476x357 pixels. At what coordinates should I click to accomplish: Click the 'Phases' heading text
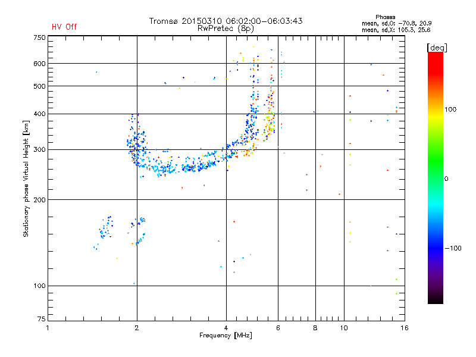tap(385, 17)
